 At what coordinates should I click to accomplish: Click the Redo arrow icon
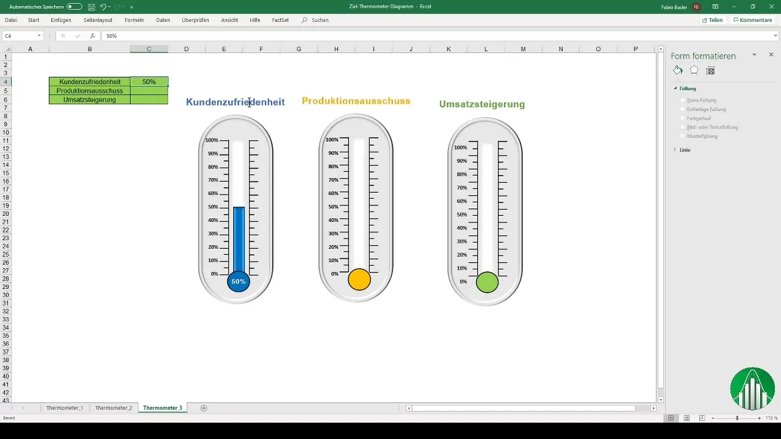tap(118, 6)
